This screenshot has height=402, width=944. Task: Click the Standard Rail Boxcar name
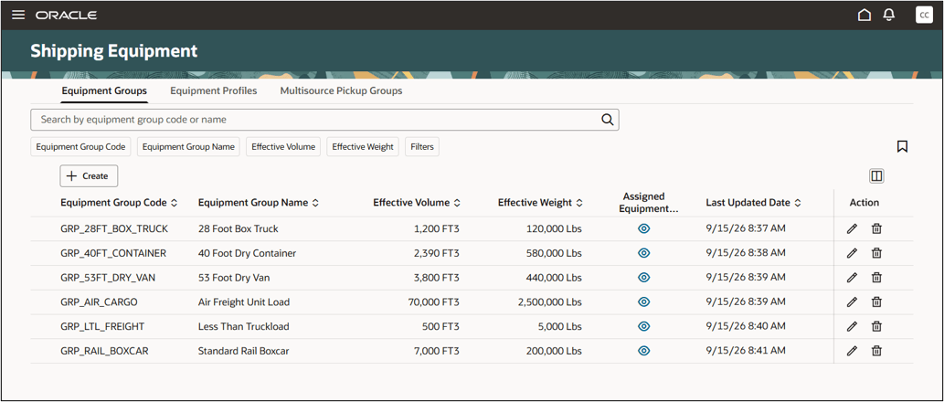243,351
